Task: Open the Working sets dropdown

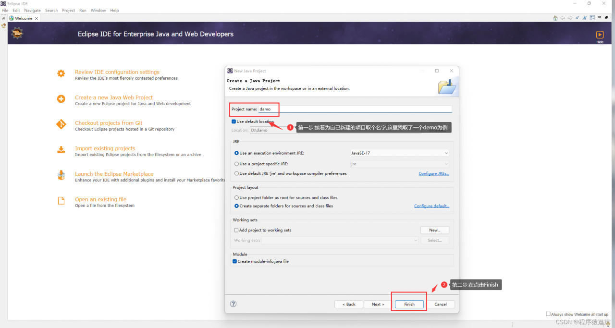Action: (x=340, y=240)
